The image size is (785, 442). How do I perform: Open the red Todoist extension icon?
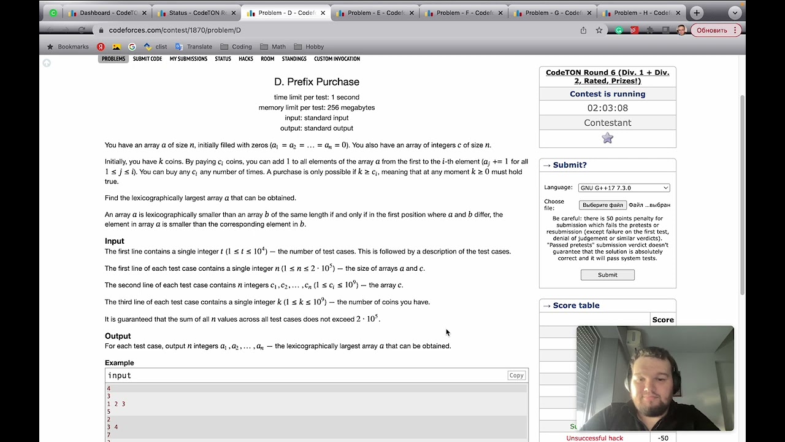tap(634, 30)
